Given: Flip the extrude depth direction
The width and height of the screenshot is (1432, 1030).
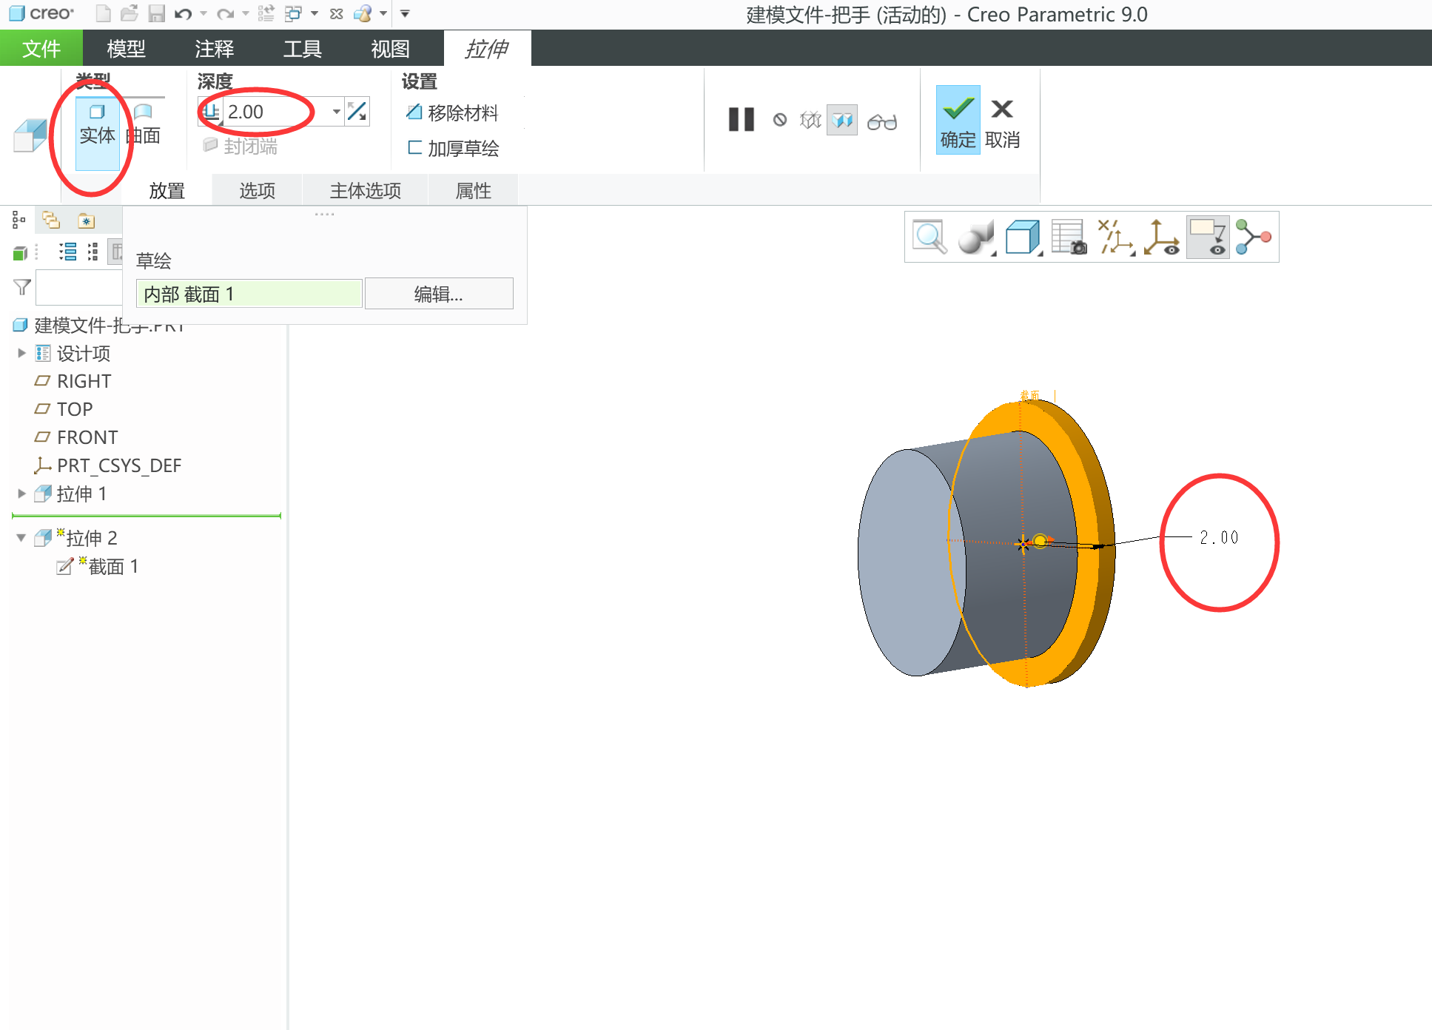Looking at the screenshot, I should pyautogui.click(x=357, y=112).
